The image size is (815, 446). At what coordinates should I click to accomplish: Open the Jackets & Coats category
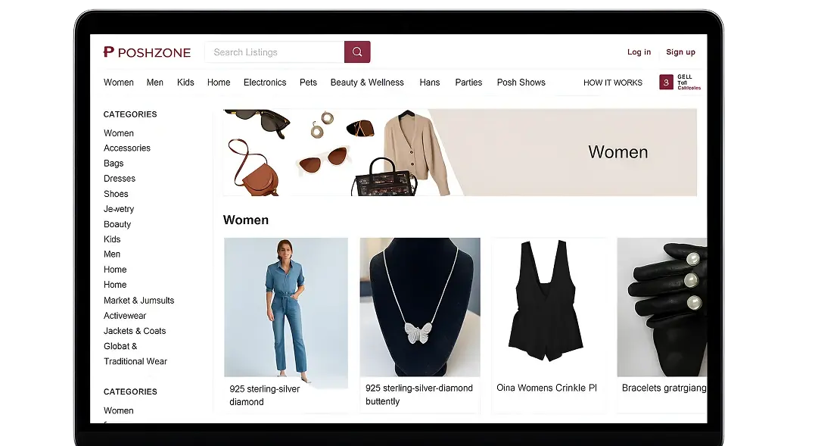(135, 331)
